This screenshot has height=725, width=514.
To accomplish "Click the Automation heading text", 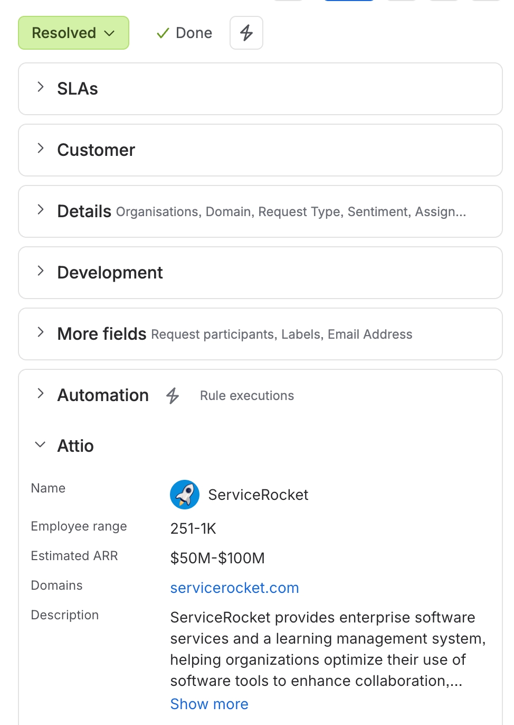I will pos(103,395).
